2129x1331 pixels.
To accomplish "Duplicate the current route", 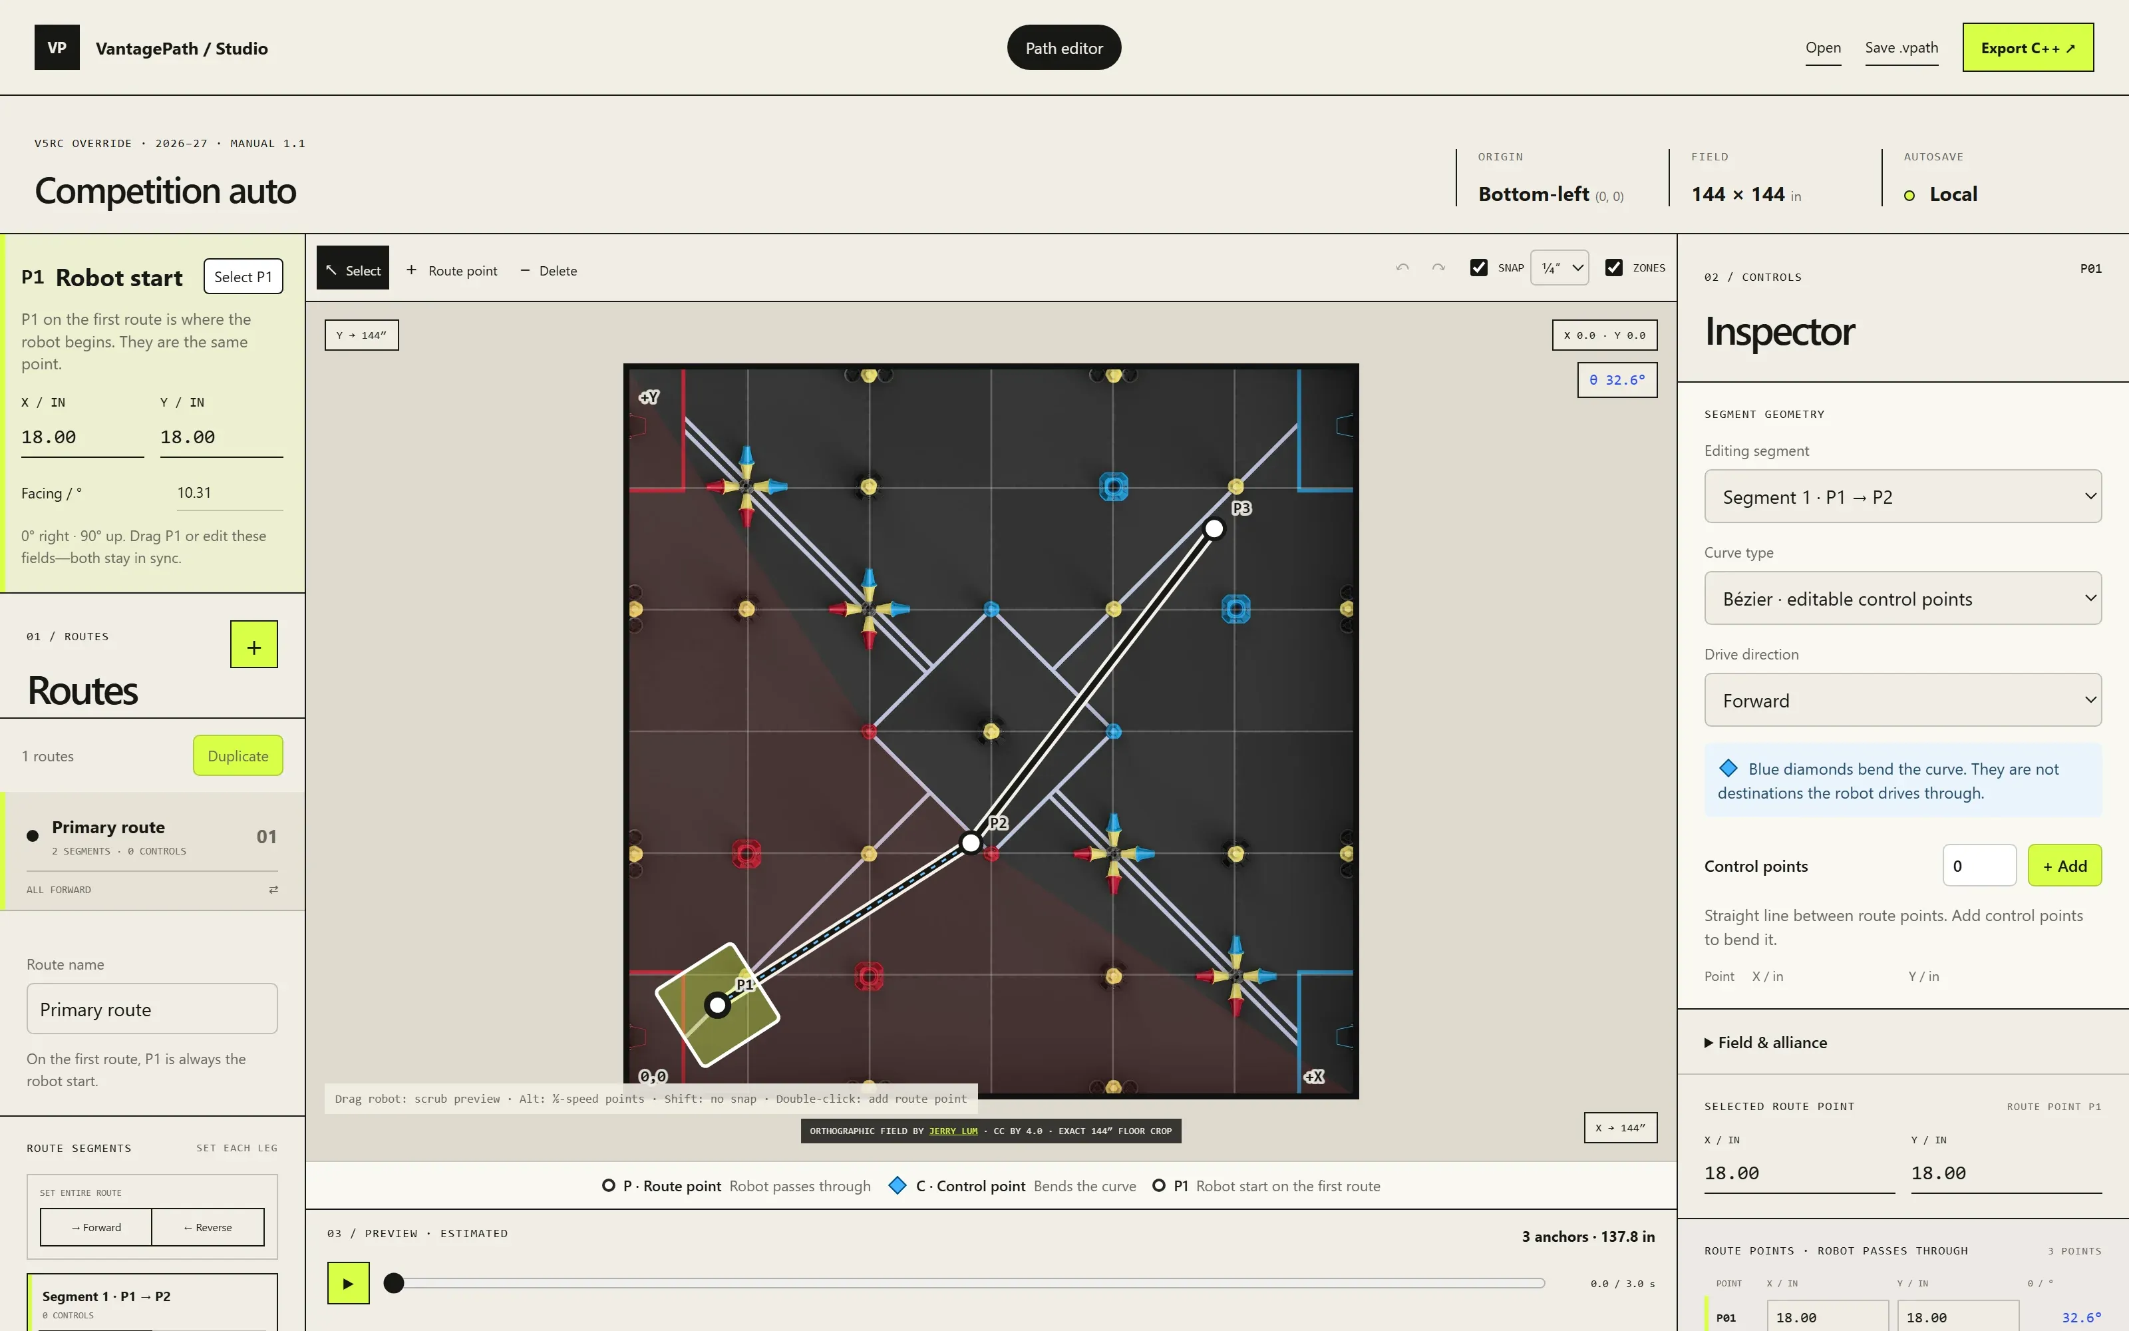I will 238,755.
